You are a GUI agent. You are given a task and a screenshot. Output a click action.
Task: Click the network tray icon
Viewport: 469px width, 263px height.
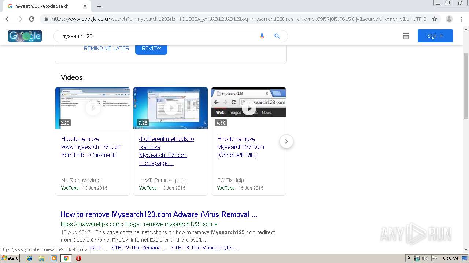(417, 258)
